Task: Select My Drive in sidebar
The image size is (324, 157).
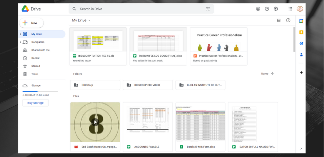Action: [x=42, y=34]
